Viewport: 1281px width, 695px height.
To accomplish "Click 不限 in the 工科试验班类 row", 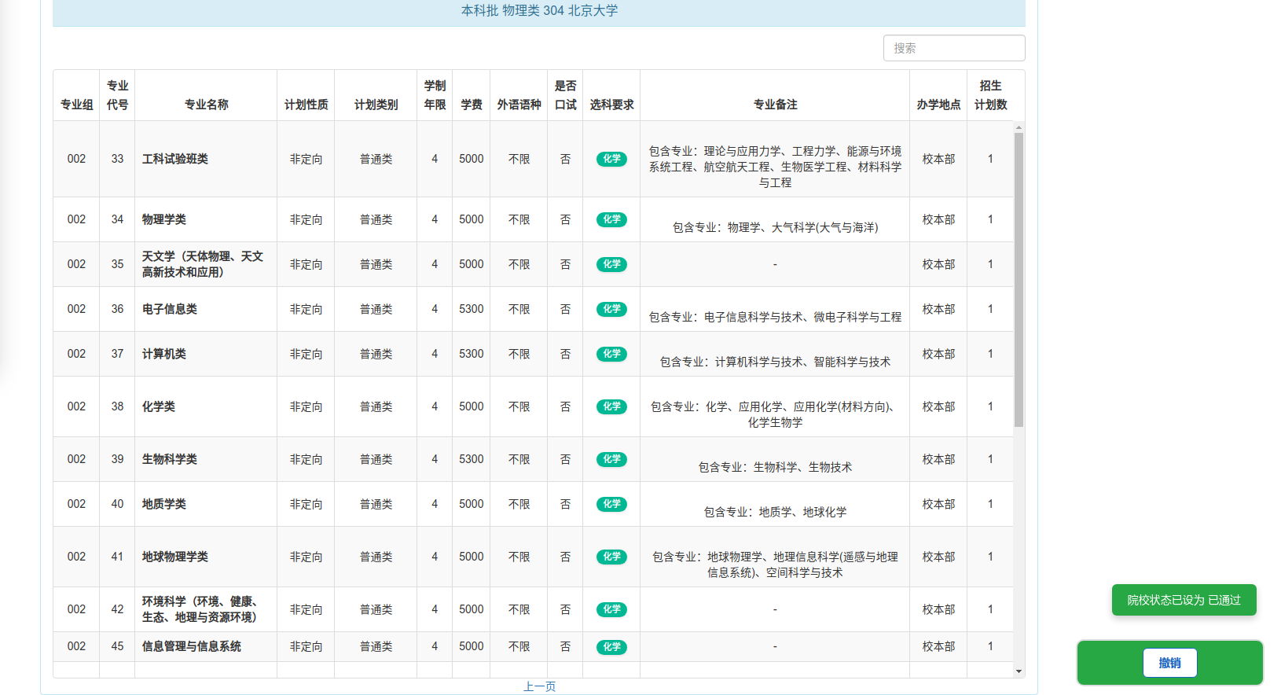I will point(519,159).
